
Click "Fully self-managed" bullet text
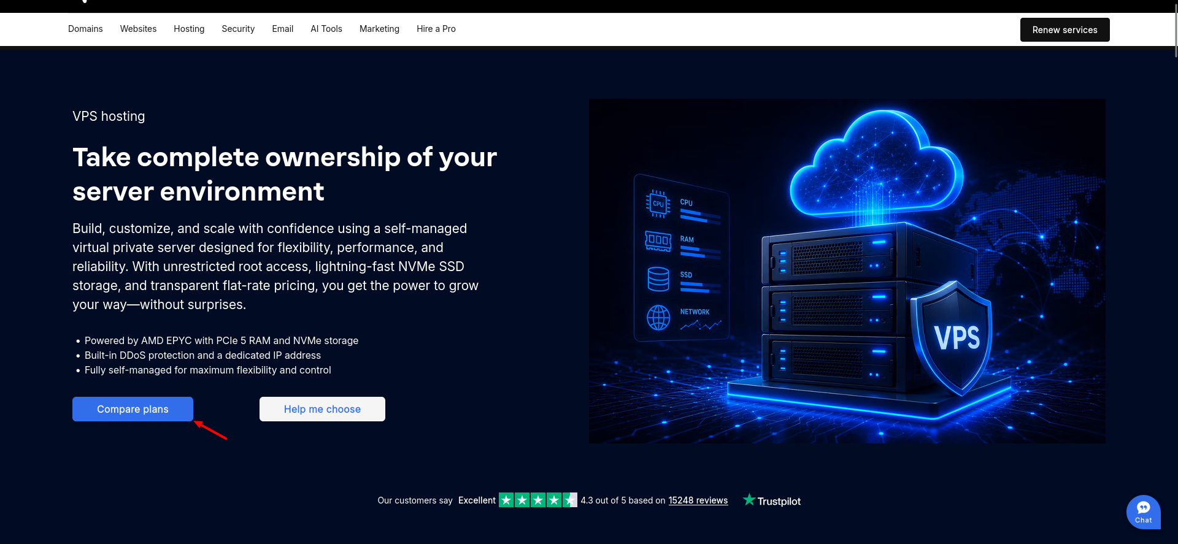click(x=207, y=370)
